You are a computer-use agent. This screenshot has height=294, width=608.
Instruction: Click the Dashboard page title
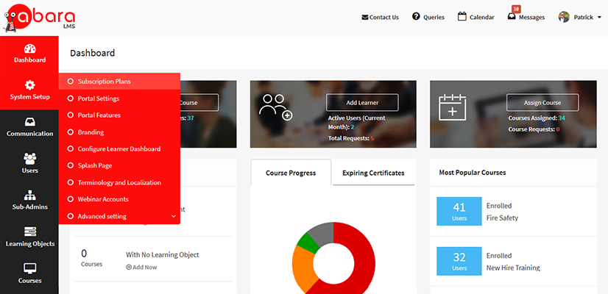click(x=93, y=53)
